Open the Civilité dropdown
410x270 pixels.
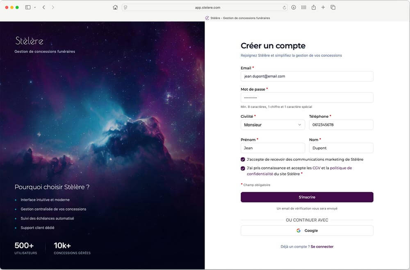[x=273, y=125]
